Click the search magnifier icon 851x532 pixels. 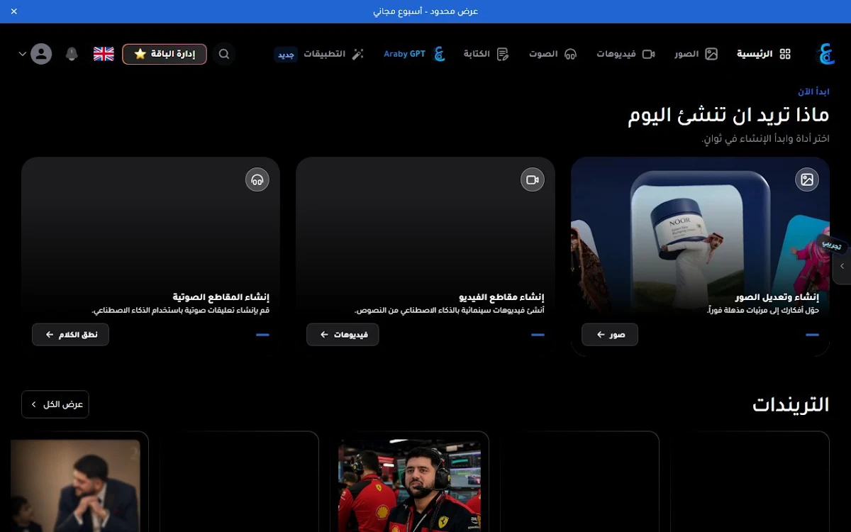pos(224,54)
